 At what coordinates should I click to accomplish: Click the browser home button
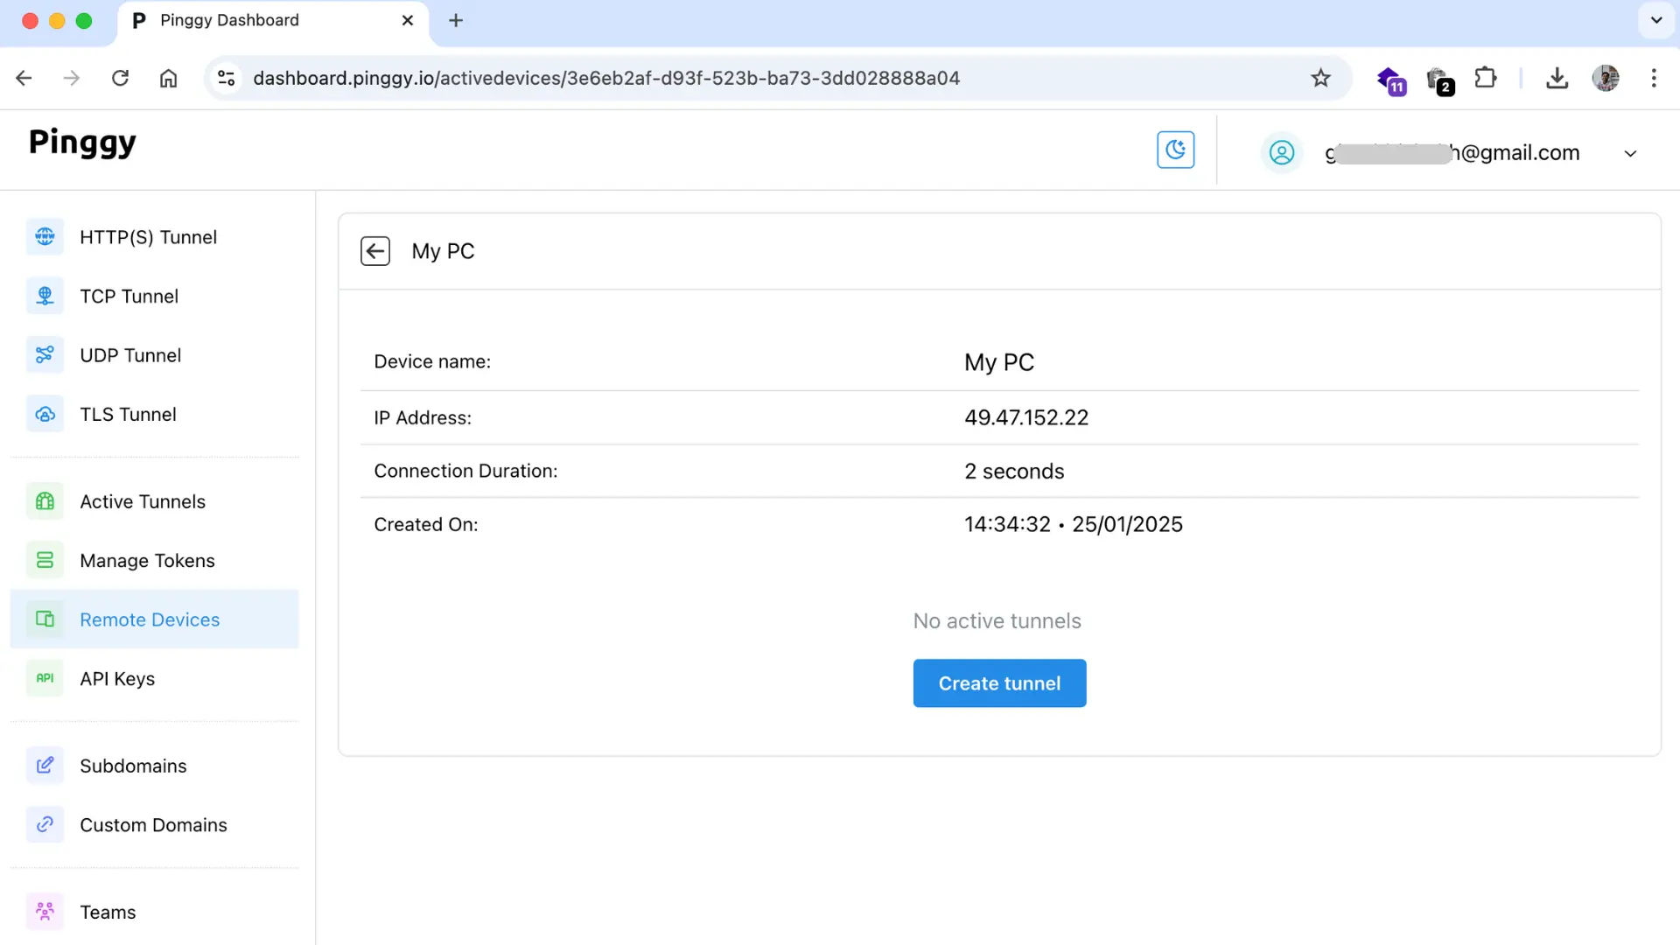[x=168, y=78]
